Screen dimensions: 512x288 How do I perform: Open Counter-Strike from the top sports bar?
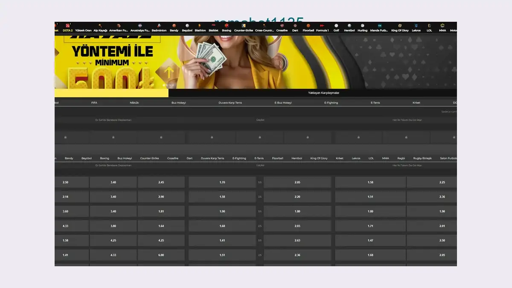pyautogui.click(x=243, y=26)
